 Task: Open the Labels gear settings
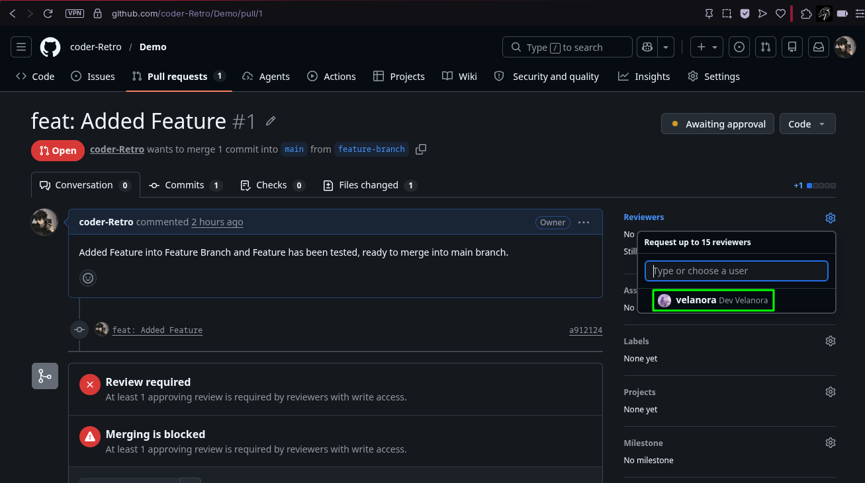(831, 341)
